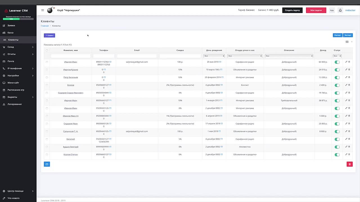Toggle status switch for Козлов Степан
Viewport: 360px width, 202px height.
(337, 155)
